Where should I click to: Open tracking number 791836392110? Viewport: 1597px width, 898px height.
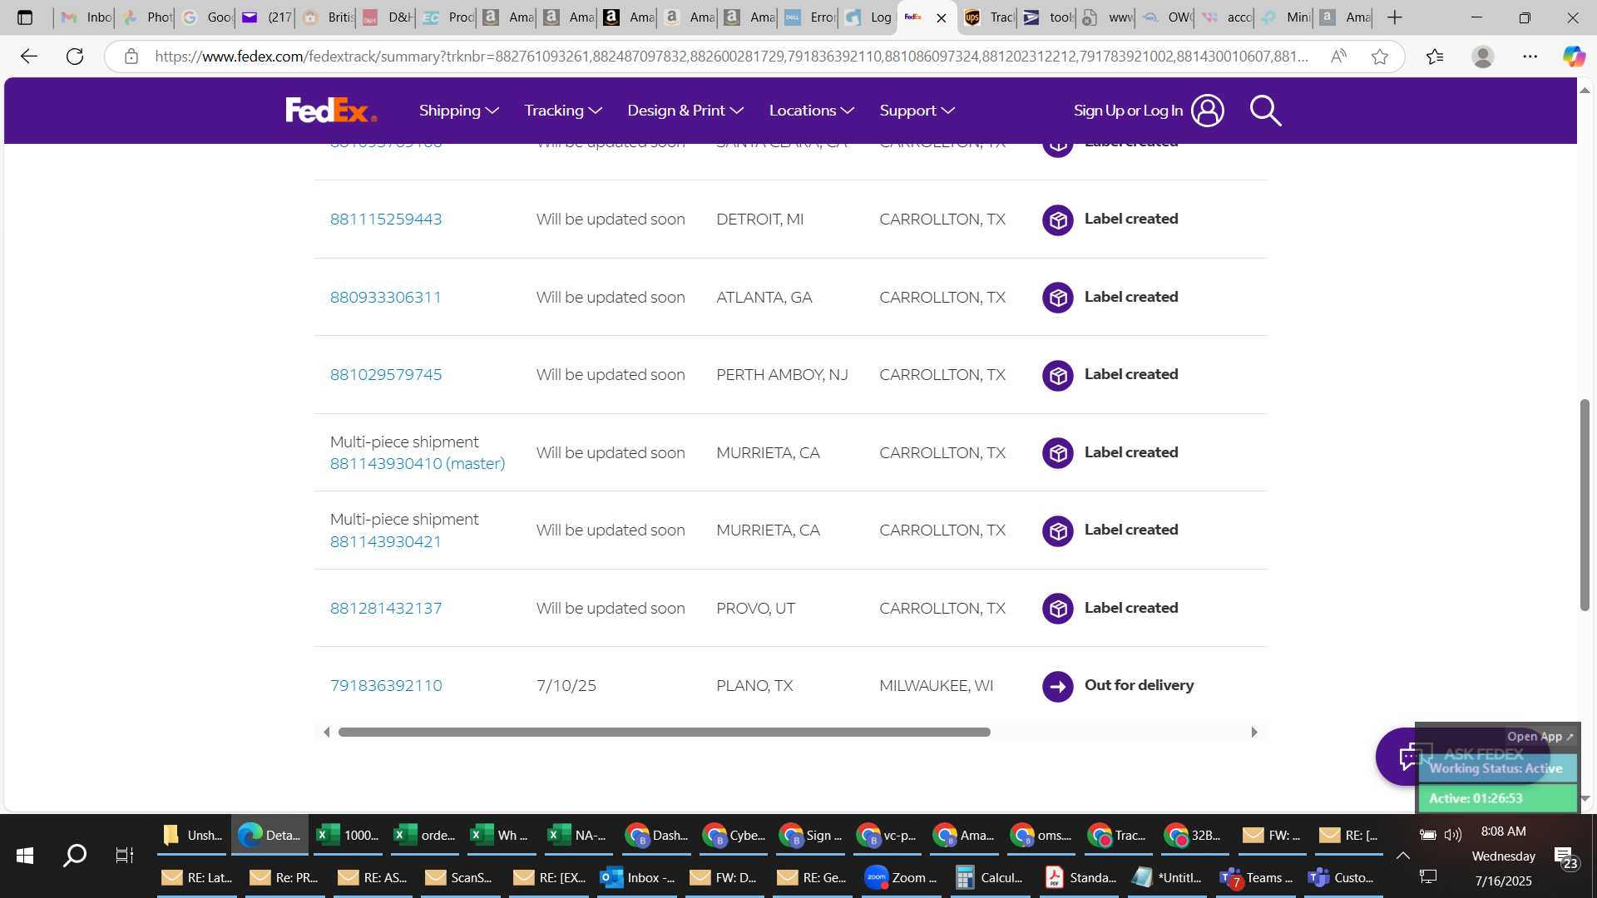(386, 686)
